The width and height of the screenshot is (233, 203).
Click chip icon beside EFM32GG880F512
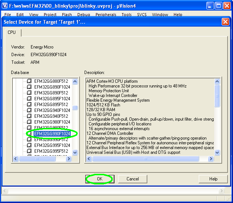pos(29,81)
